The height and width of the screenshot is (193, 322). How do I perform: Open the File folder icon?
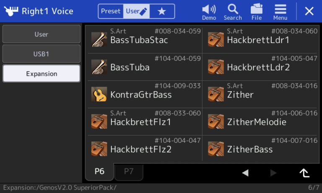point(257,9)
